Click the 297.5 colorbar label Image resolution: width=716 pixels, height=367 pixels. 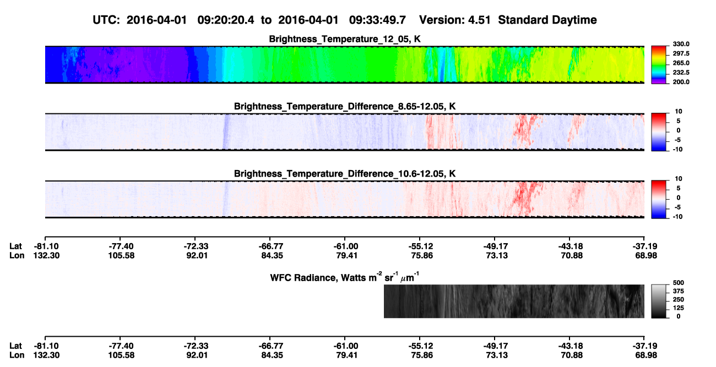pos(680,54)
